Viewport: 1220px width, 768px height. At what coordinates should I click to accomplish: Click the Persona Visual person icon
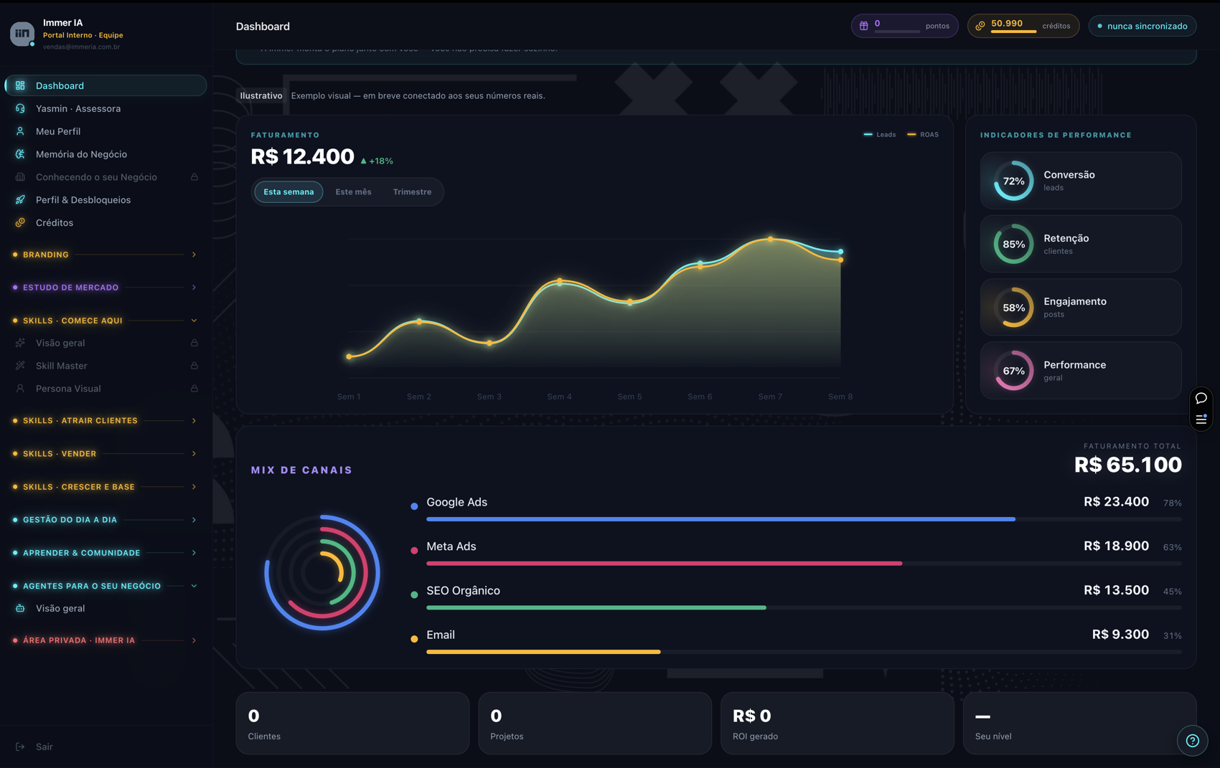20,389
